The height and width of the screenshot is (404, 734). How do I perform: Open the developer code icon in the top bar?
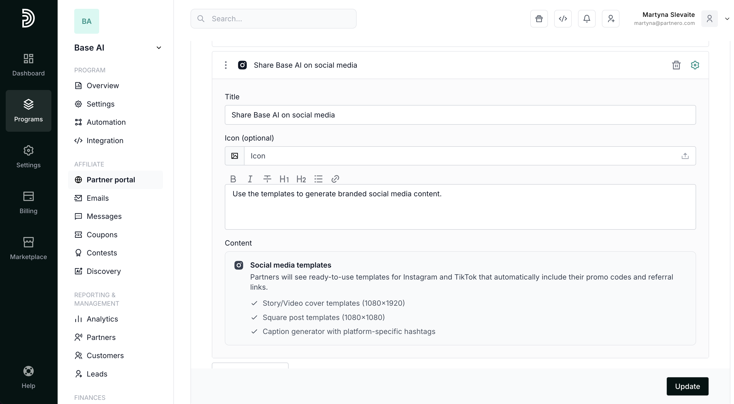pos(563,19)
